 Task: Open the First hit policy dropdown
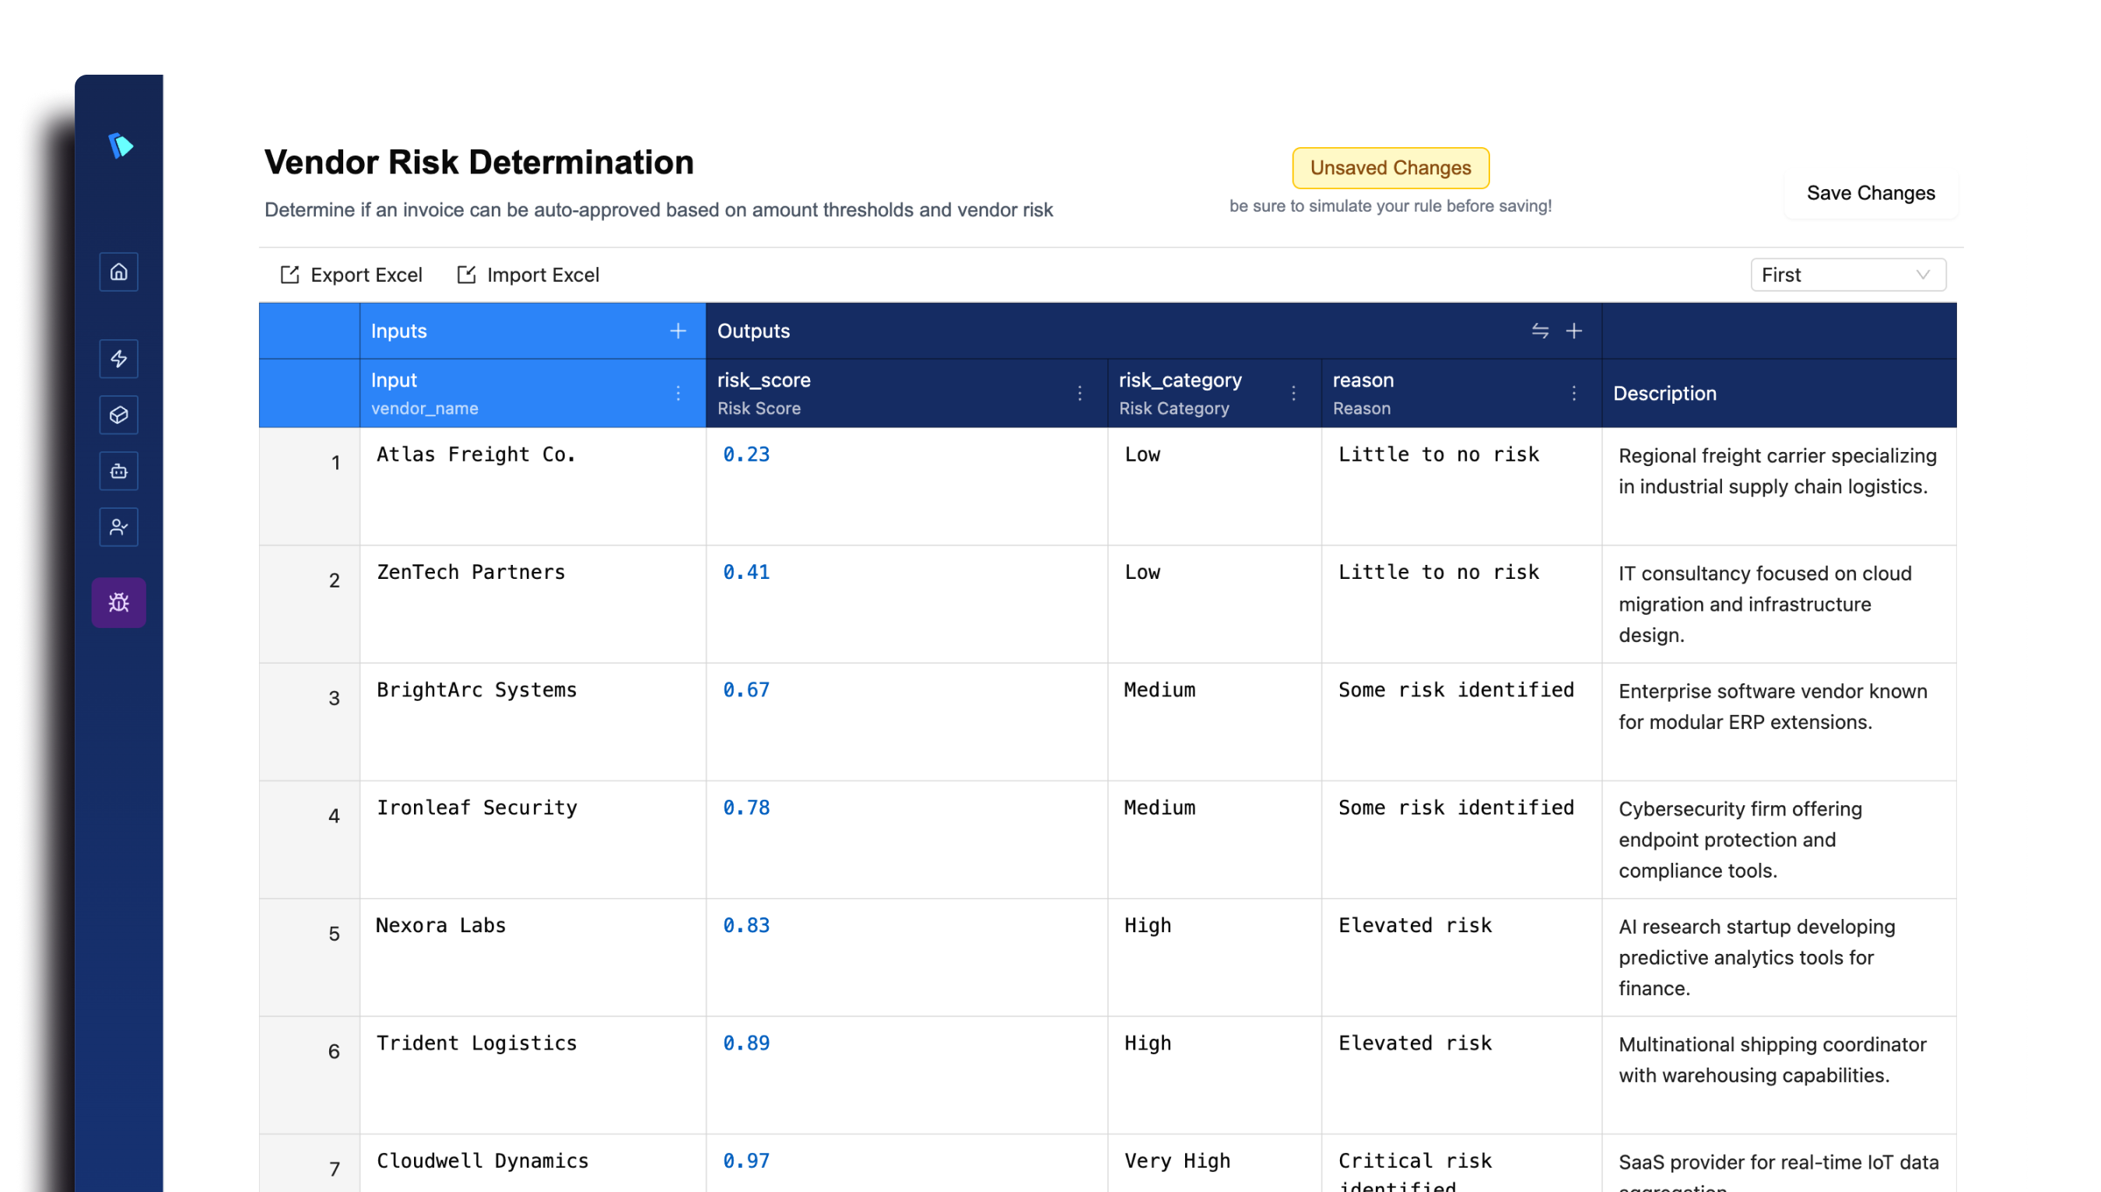tap(1848, 274)
